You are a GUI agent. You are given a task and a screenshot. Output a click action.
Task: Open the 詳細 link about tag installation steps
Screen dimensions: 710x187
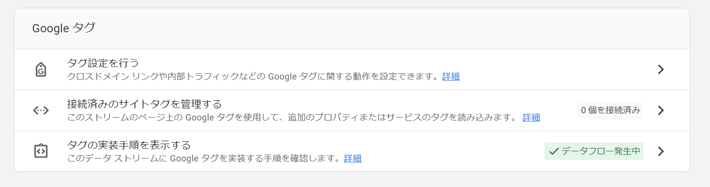point(353,158)
